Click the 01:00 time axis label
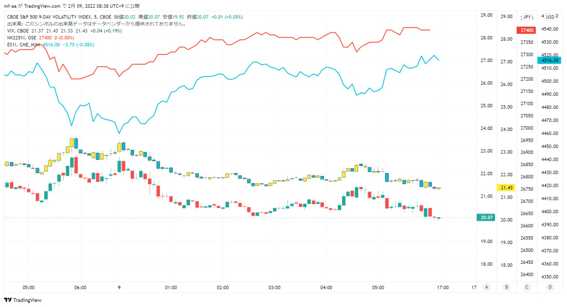This screenshot has height=307, width=567. click(x=171, y=288)
